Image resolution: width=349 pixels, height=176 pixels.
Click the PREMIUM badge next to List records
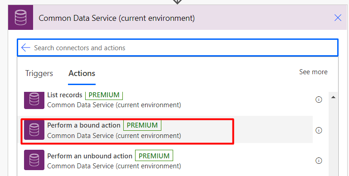pyautogui.click(x=104, y=95)
